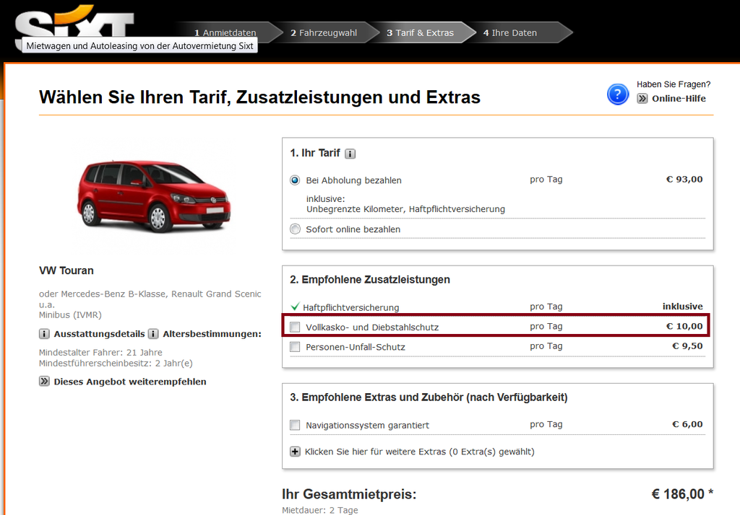Open the blue question mark help icon
The height and width of the screenshot is (515, 740).
click(x=618, y=94)
